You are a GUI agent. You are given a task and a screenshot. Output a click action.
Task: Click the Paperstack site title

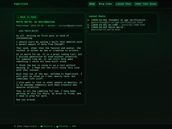click(21, 4)
